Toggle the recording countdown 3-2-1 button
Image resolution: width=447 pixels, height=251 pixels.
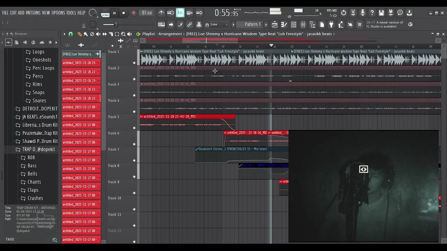tap(180, 13)
